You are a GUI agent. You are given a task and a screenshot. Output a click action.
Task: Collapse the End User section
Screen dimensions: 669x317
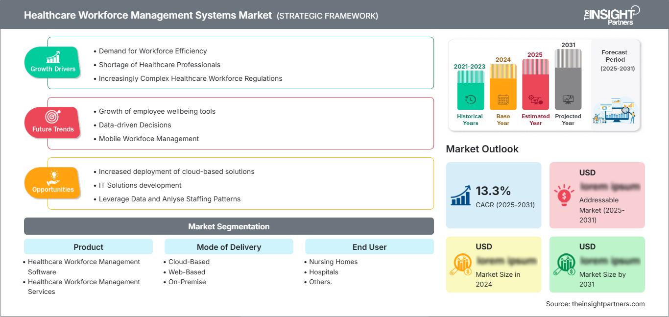[369, 247]
